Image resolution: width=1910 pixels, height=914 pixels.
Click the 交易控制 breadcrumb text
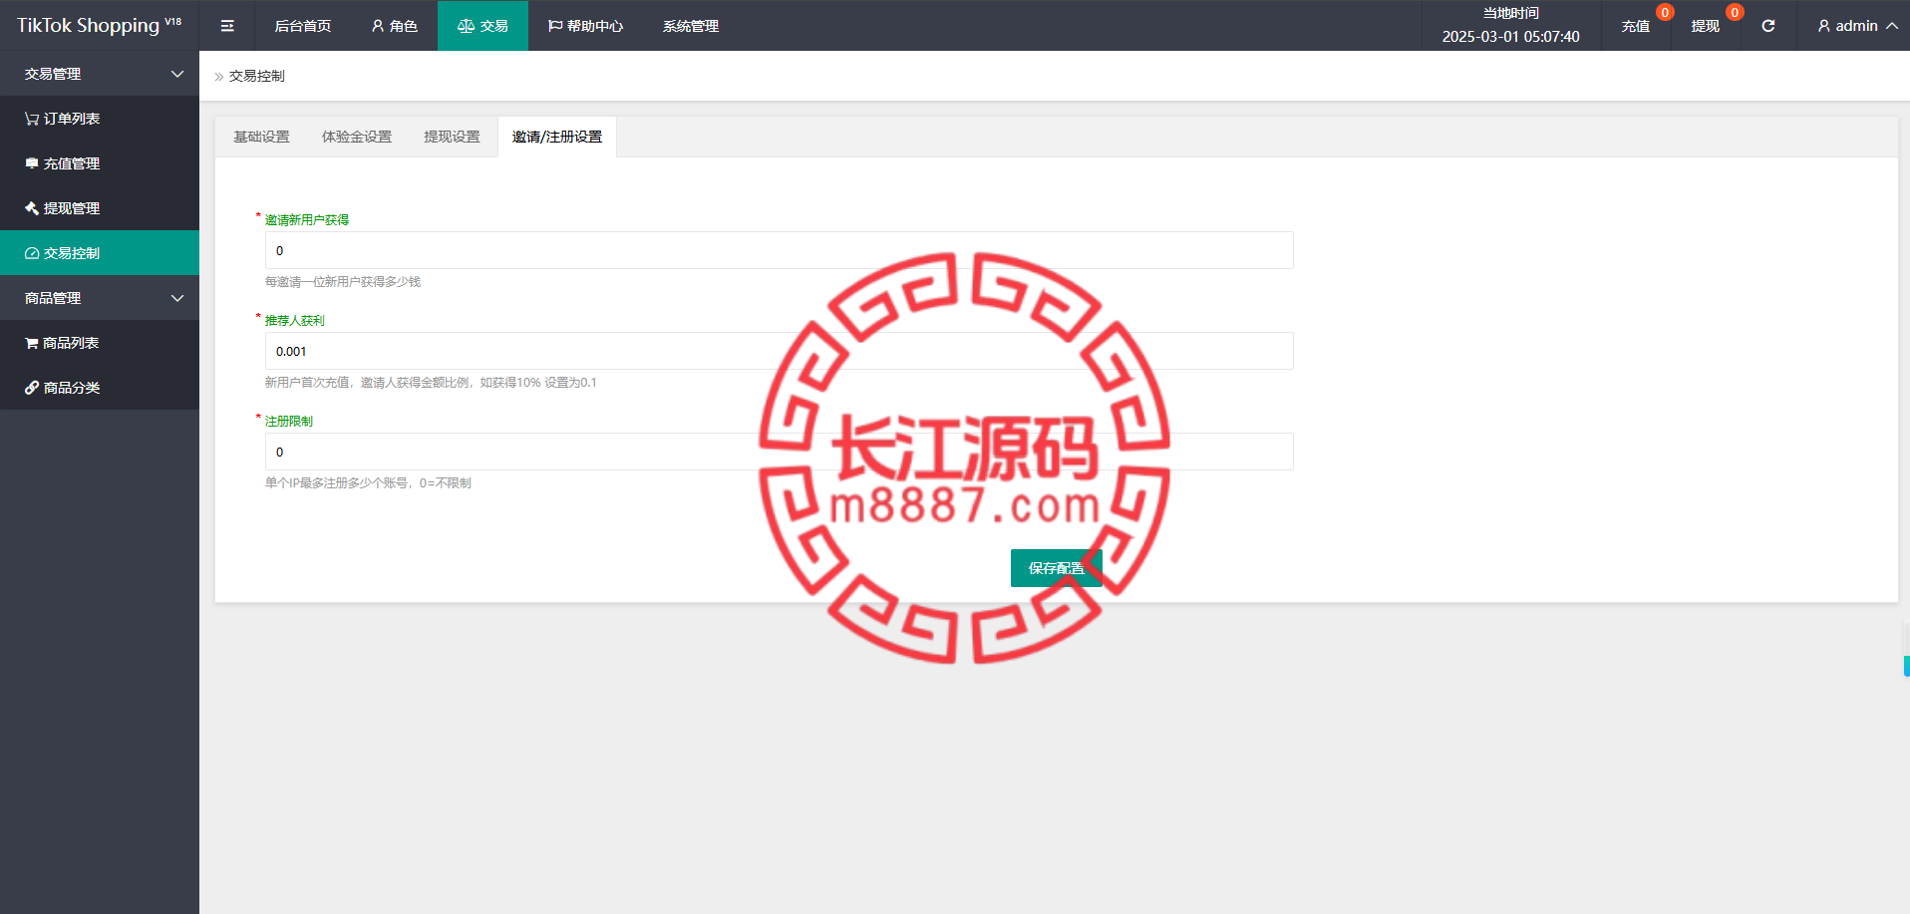point(257,76)
